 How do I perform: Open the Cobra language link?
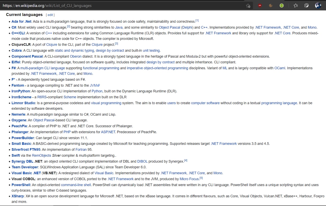click(17, 51)
